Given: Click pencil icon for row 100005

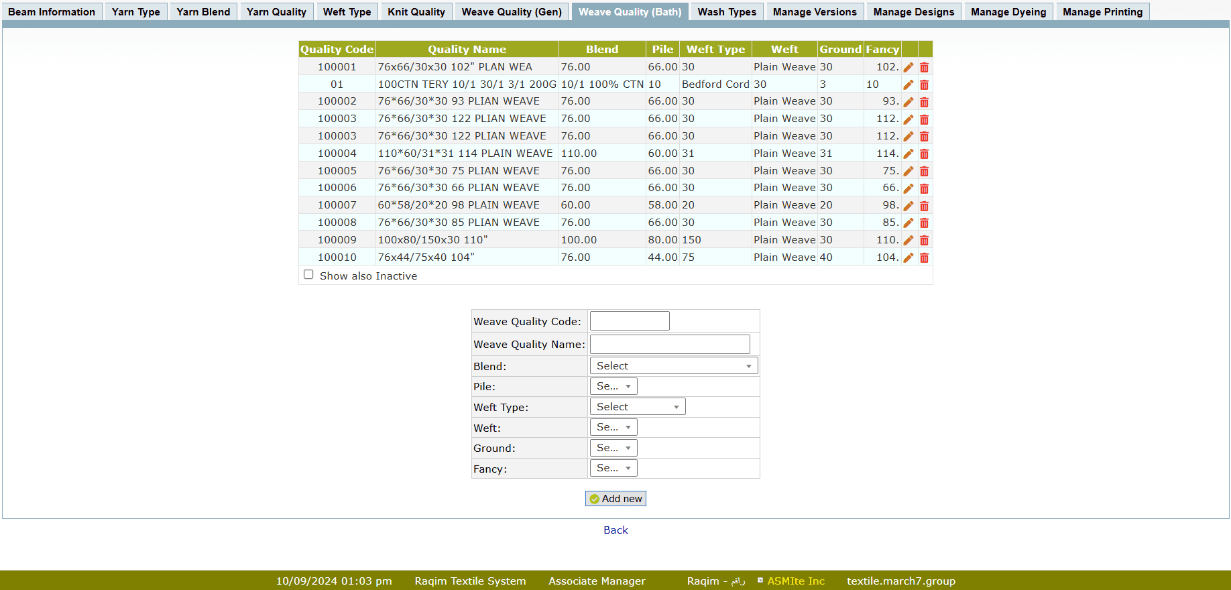Looking at the screenshot, I should tap(908, 171).
